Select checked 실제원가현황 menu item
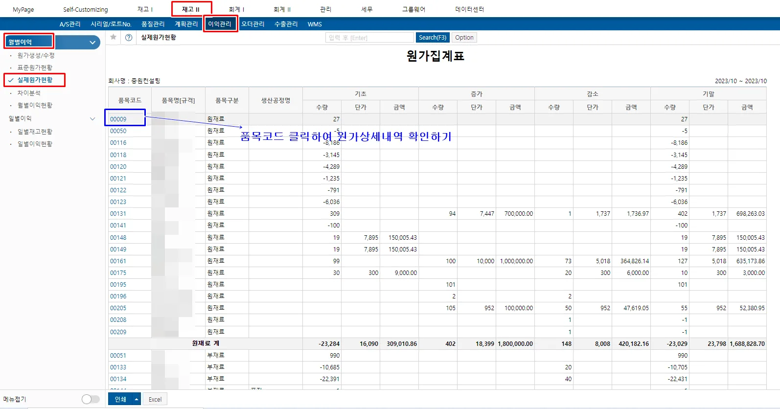 tap(35, 80)
